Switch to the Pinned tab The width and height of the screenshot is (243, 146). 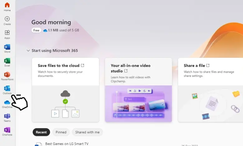pos(61,132)
